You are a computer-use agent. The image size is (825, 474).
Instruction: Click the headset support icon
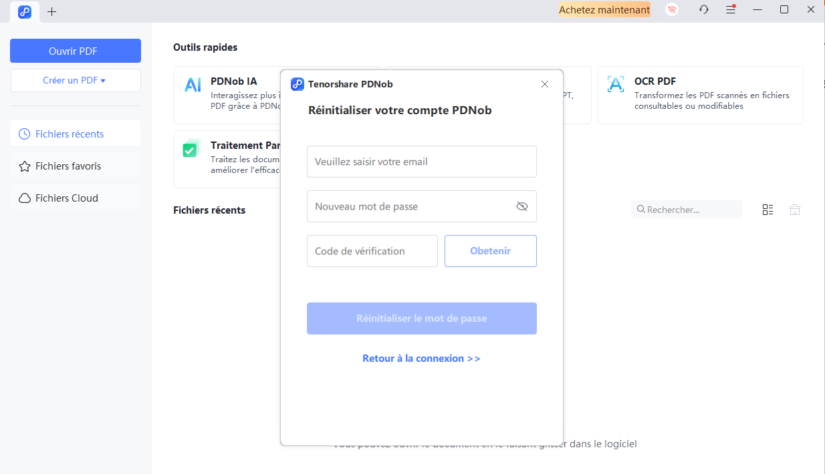tap(703, 9)
